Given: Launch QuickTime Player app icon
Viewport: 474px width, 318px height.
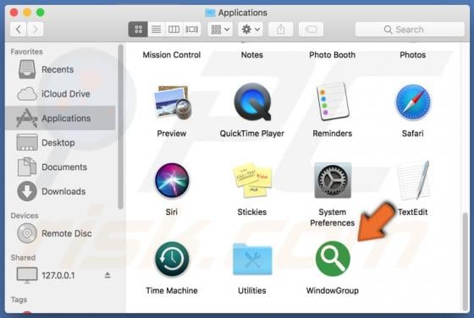Looking at the screenshot, I should pos(252,102).
